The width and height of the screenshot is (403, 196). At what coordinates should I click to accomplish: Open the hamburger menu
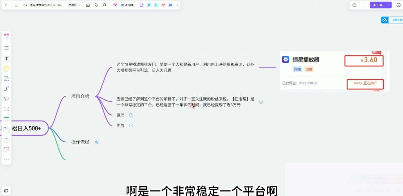[x=17, y=5]
